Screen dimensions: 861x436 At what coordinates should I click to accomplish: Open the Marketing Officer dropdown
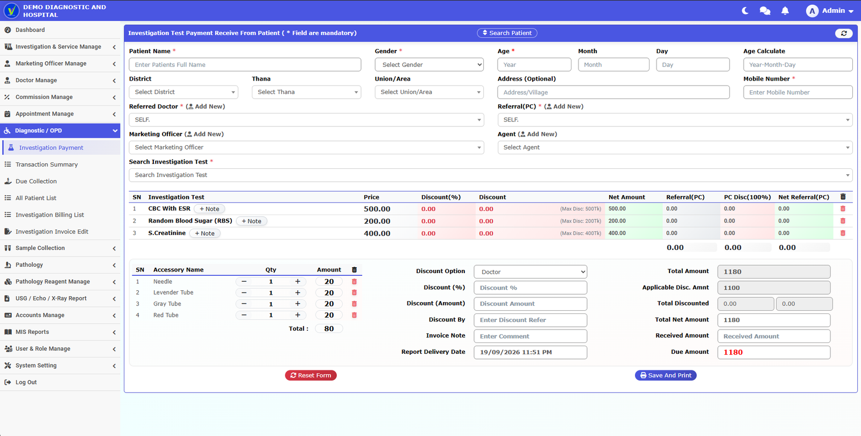pyautogui.click(x=306, y=147)
